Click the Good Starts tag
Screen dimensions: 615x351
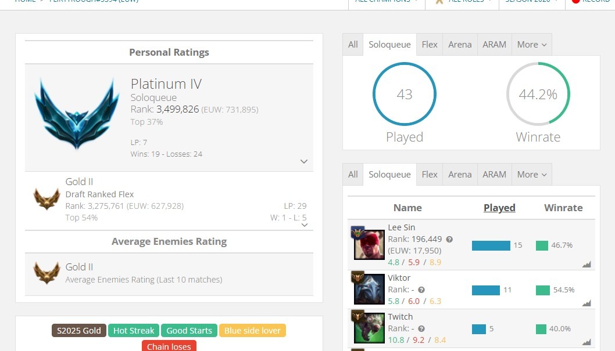[x=189, y=331]
